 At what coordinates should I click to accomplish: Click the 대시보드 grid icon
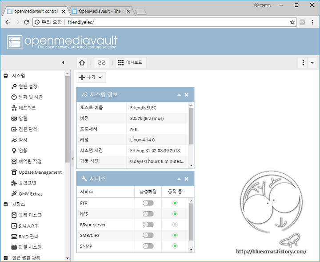(120, 62)
